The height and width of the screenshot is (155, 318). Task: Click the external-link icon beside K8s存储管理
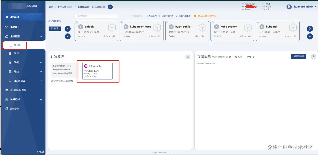pos(227,57)
